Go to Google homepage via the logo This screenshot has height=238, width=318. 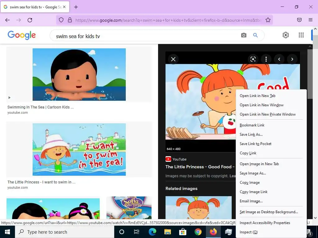[22, 35]
